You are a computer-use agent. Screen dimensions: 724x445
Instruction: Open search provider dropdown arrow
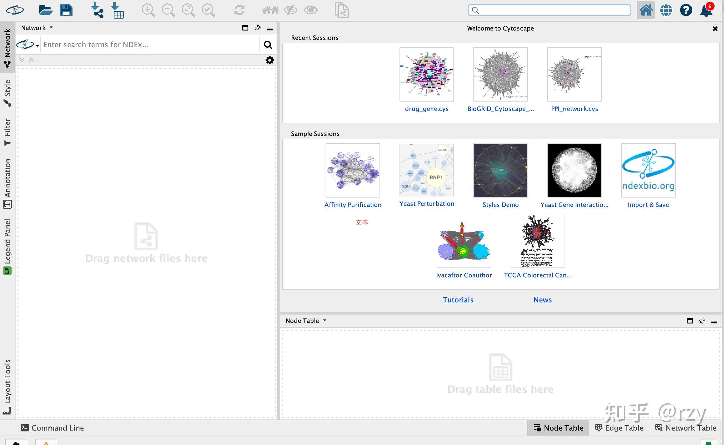pyautogui.click(x=37, y=45)
